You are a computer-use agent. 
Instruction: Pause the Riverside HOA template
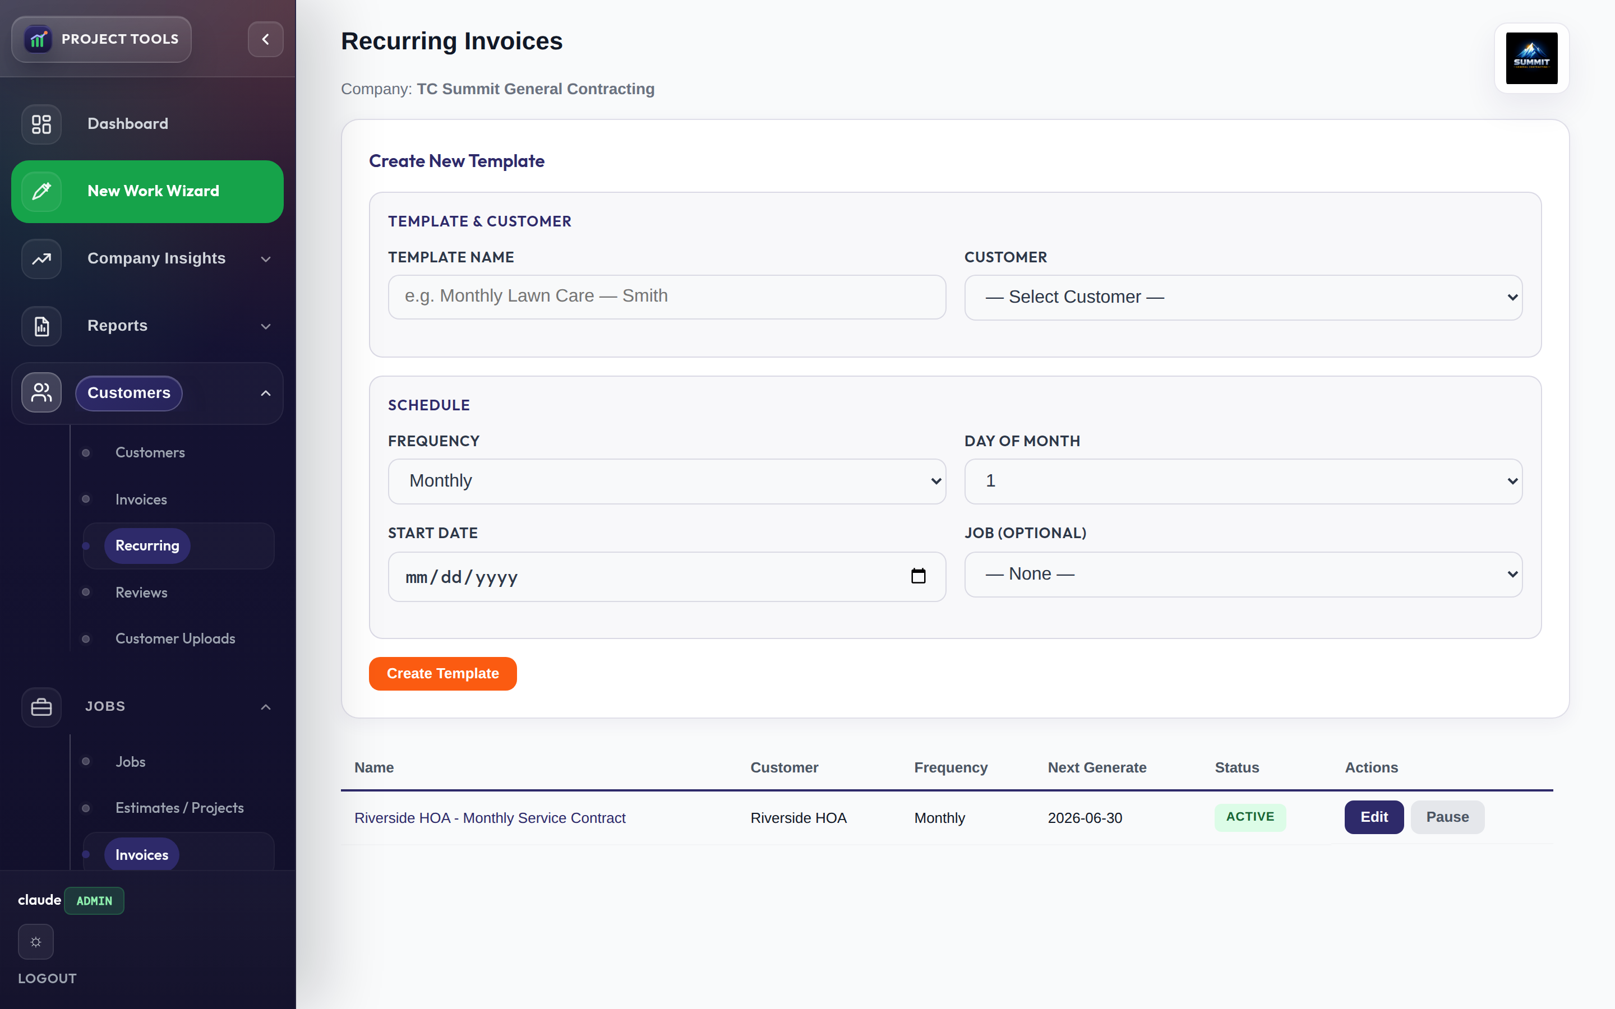tap(1447, 817)
